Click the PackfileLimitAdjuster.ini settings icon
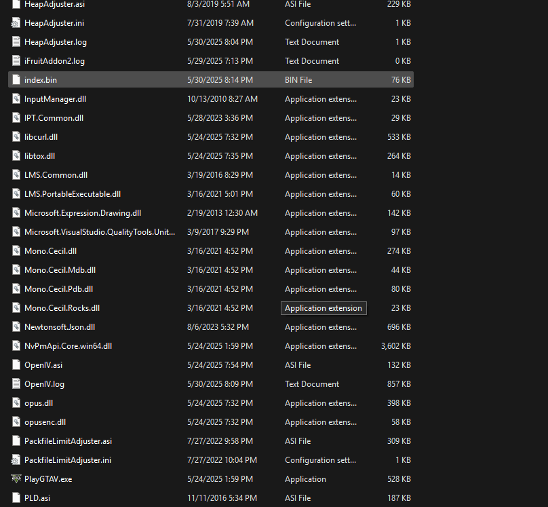The image size is (548, 507). tap(16, 459)
